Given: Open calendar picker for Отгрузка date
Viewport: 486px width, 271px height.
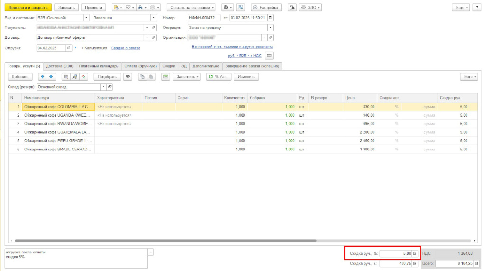Looking at the screenshot, I should point(69,48).
